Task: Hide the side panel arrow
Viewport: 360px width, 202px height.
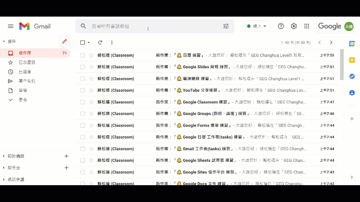Action: [x=352, y=177]
